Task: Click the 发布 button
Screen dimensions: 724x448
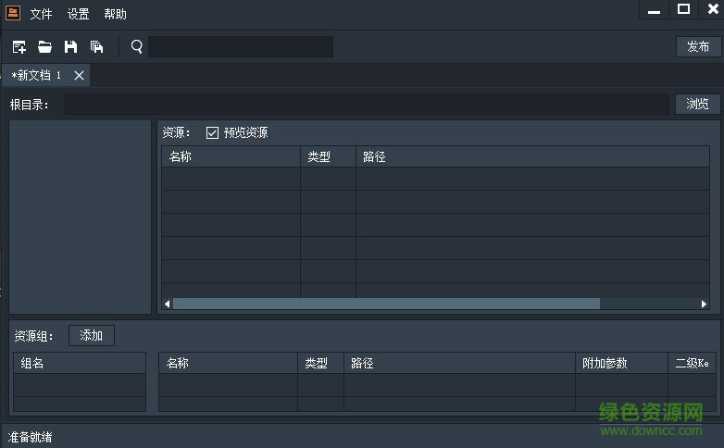Action: tap(698, 46)
